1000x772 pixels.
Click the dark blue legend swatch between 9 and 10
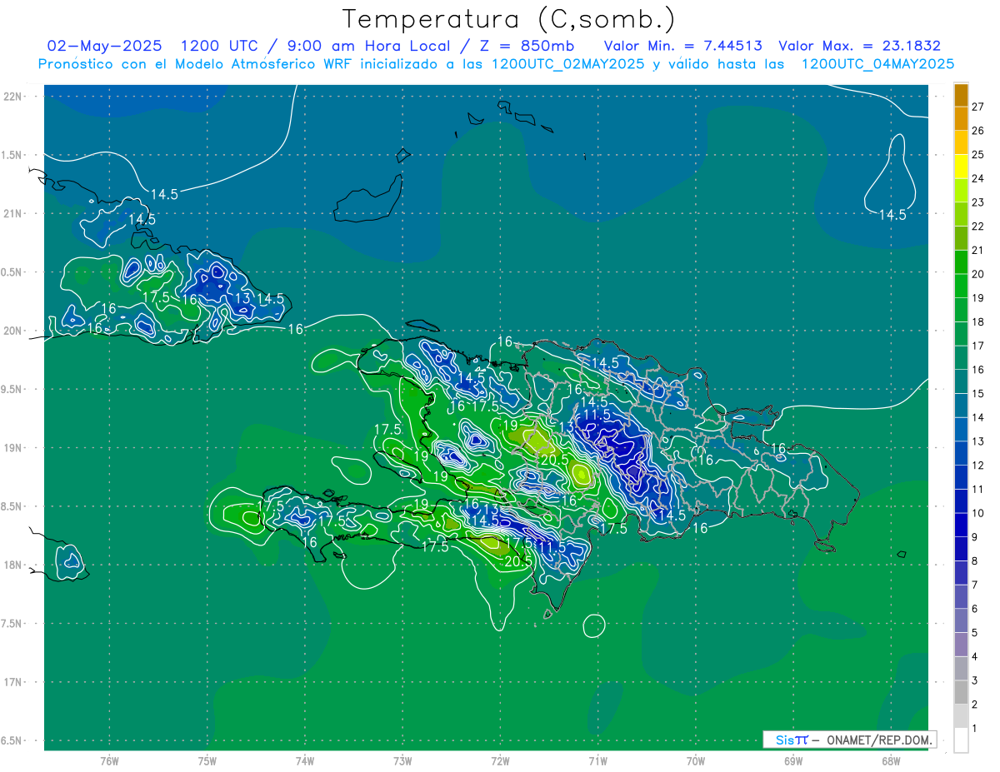[961, 525]
